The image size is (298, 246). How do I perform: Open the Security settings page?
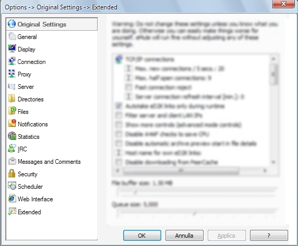click(x=28, y=174)
